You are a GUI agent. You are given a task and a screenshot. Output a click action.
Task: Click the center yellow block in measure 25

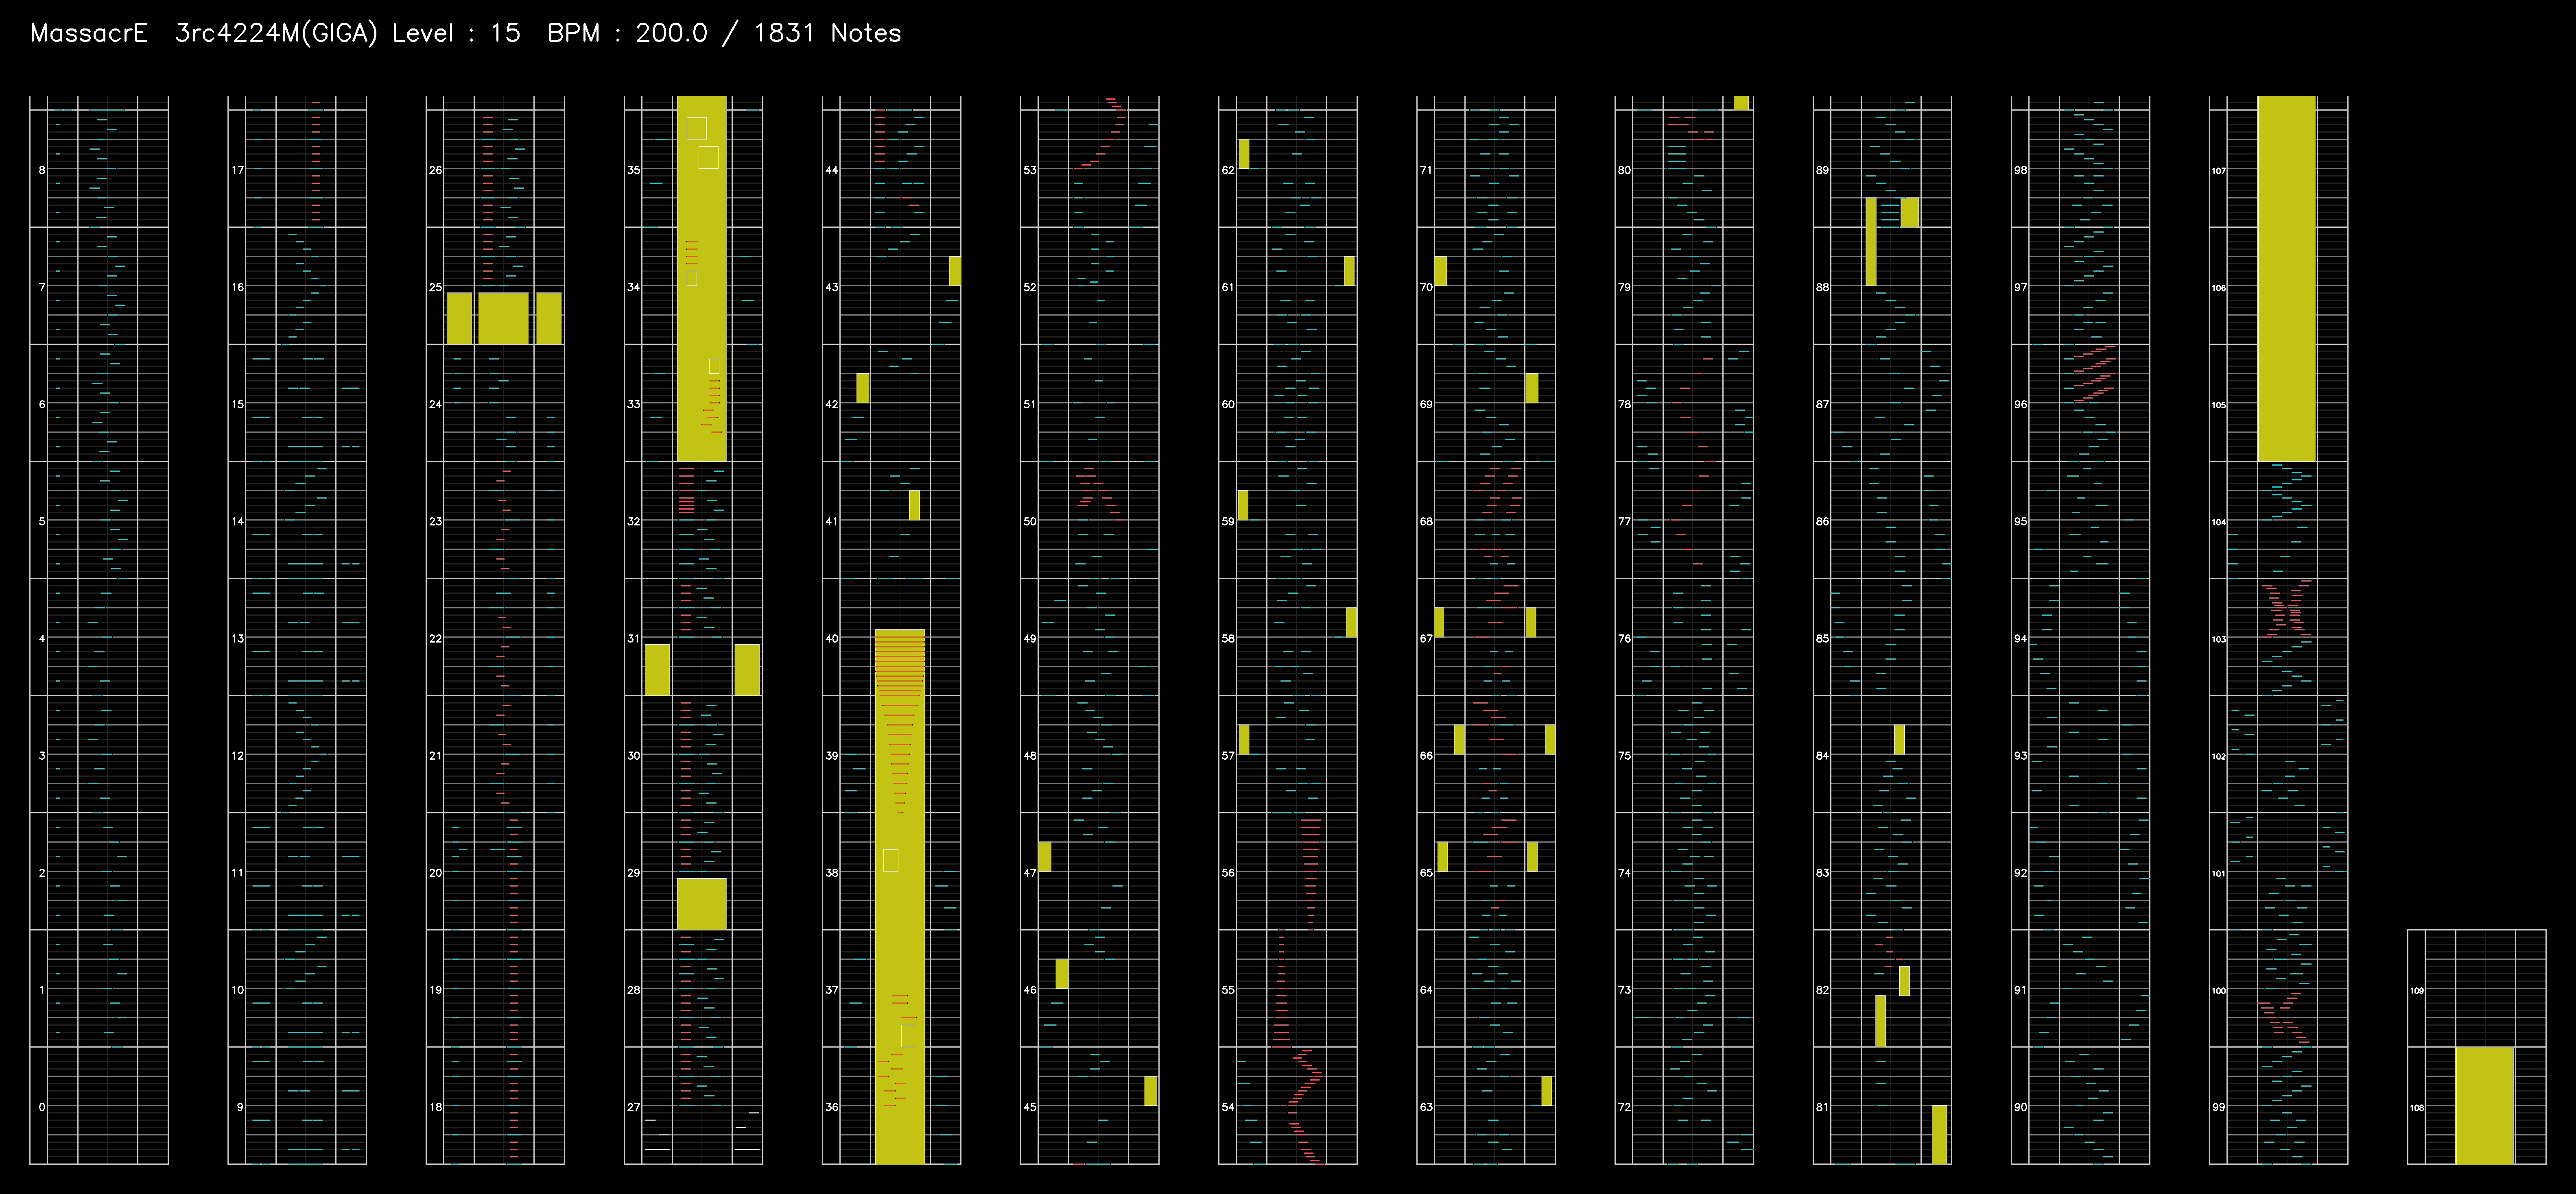(503, 319)
